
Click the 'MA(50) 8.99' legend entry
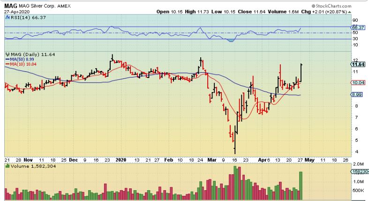[x=20, y=59]
